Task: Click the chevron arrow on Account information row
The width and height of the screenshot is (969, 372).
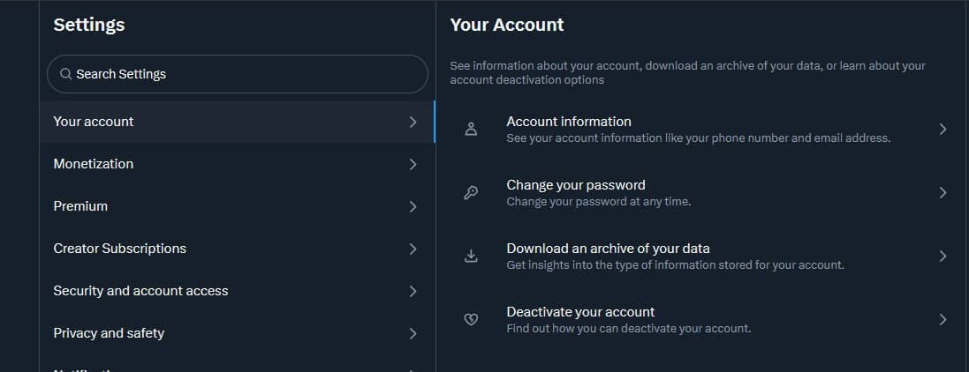Action: 943,129
